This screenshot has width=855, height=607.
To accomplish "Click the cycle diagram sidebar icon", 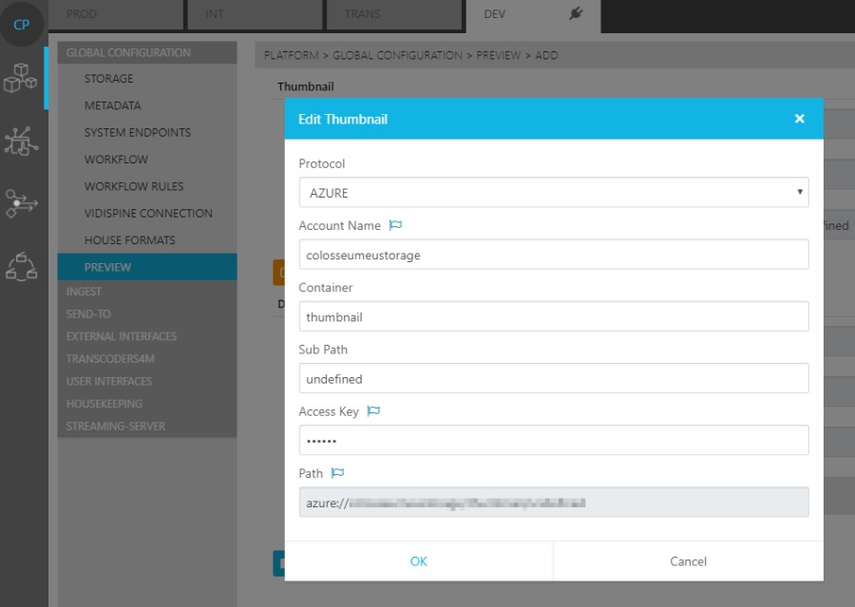I will tap(21, 266).
